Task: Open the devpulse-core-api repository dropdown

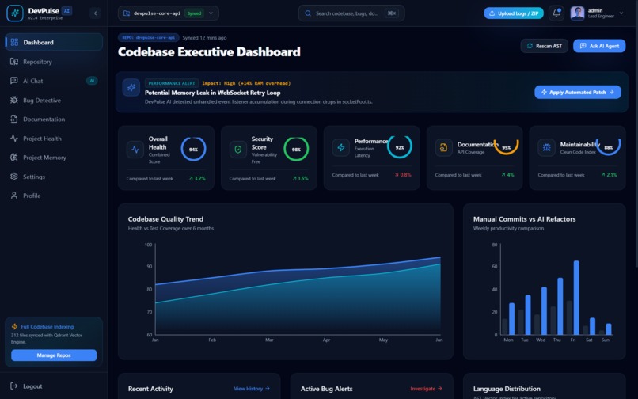Action: pos(168,13)
